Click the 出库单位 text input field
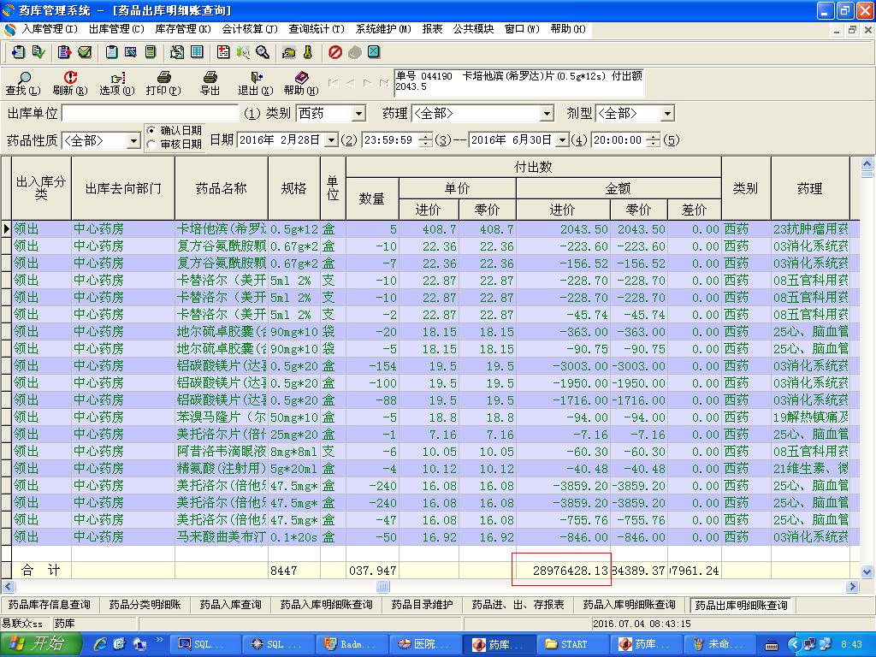 (x=150, y=113)
